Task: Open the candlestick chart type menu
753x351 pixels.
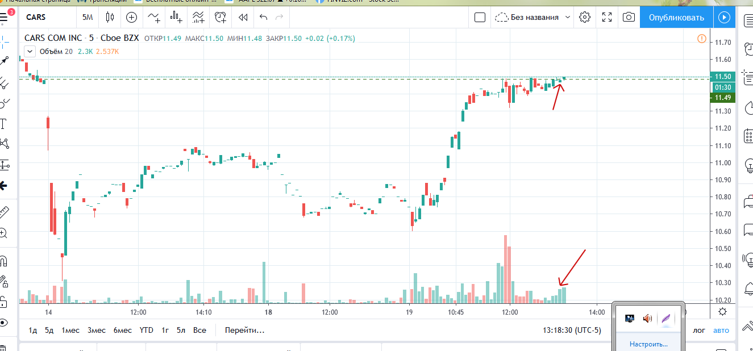Action: pyautogui.click(x=110, y=17)
